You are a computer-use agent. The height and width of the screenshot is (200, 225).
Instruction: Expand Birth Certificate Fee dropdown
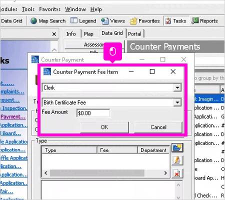coord(177,102)
